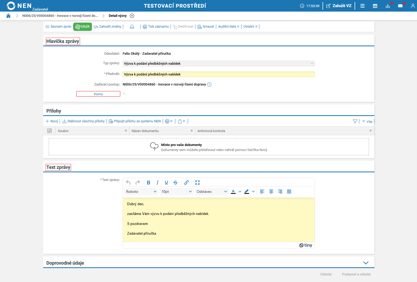Save the message with Uložit

(x=83, y=27)
